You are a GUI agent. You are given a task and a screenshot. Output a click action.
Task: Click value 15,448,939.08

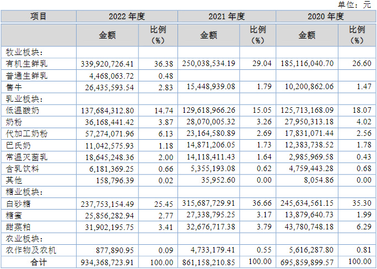pyautogui.click(x=211, y=86)
